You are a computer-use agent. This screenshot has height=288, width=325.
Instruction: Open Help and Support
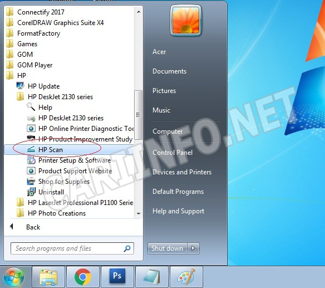178,211
